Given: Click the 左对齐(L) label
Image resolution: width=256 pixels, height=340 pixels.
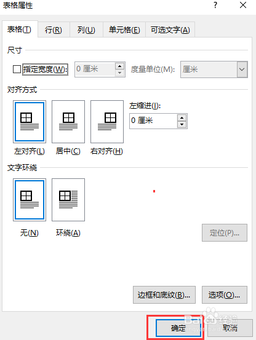Looking at the screenshot, I should coord(30,151).
